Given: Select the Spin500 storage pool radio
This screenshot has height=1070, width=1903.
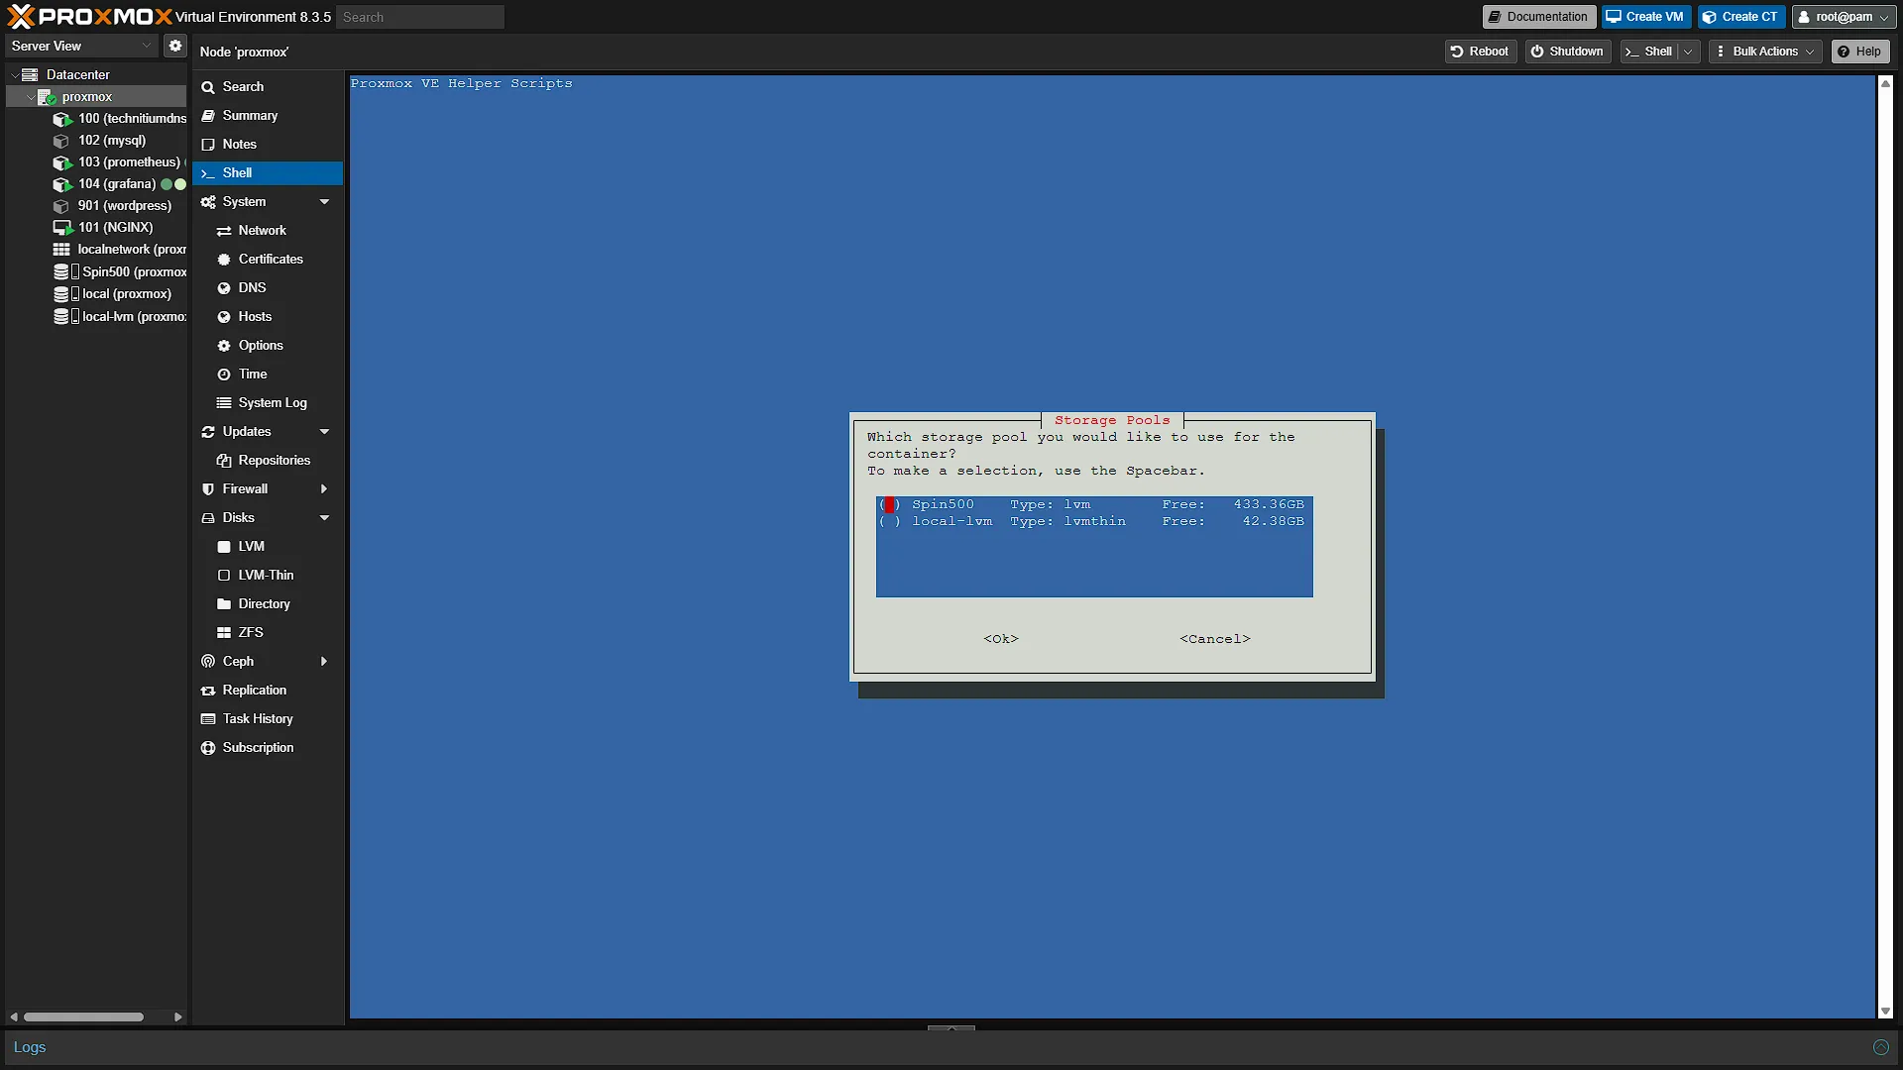Looking at the screenshot, I should click(x=889, y=504).
